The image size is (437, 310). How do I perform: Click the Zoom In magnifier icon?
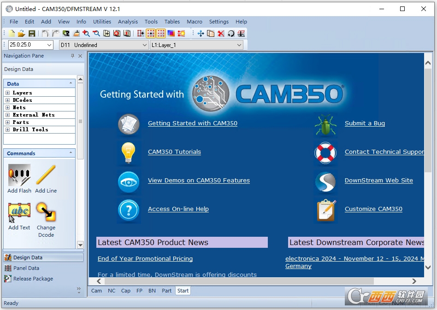click(86, 34)
